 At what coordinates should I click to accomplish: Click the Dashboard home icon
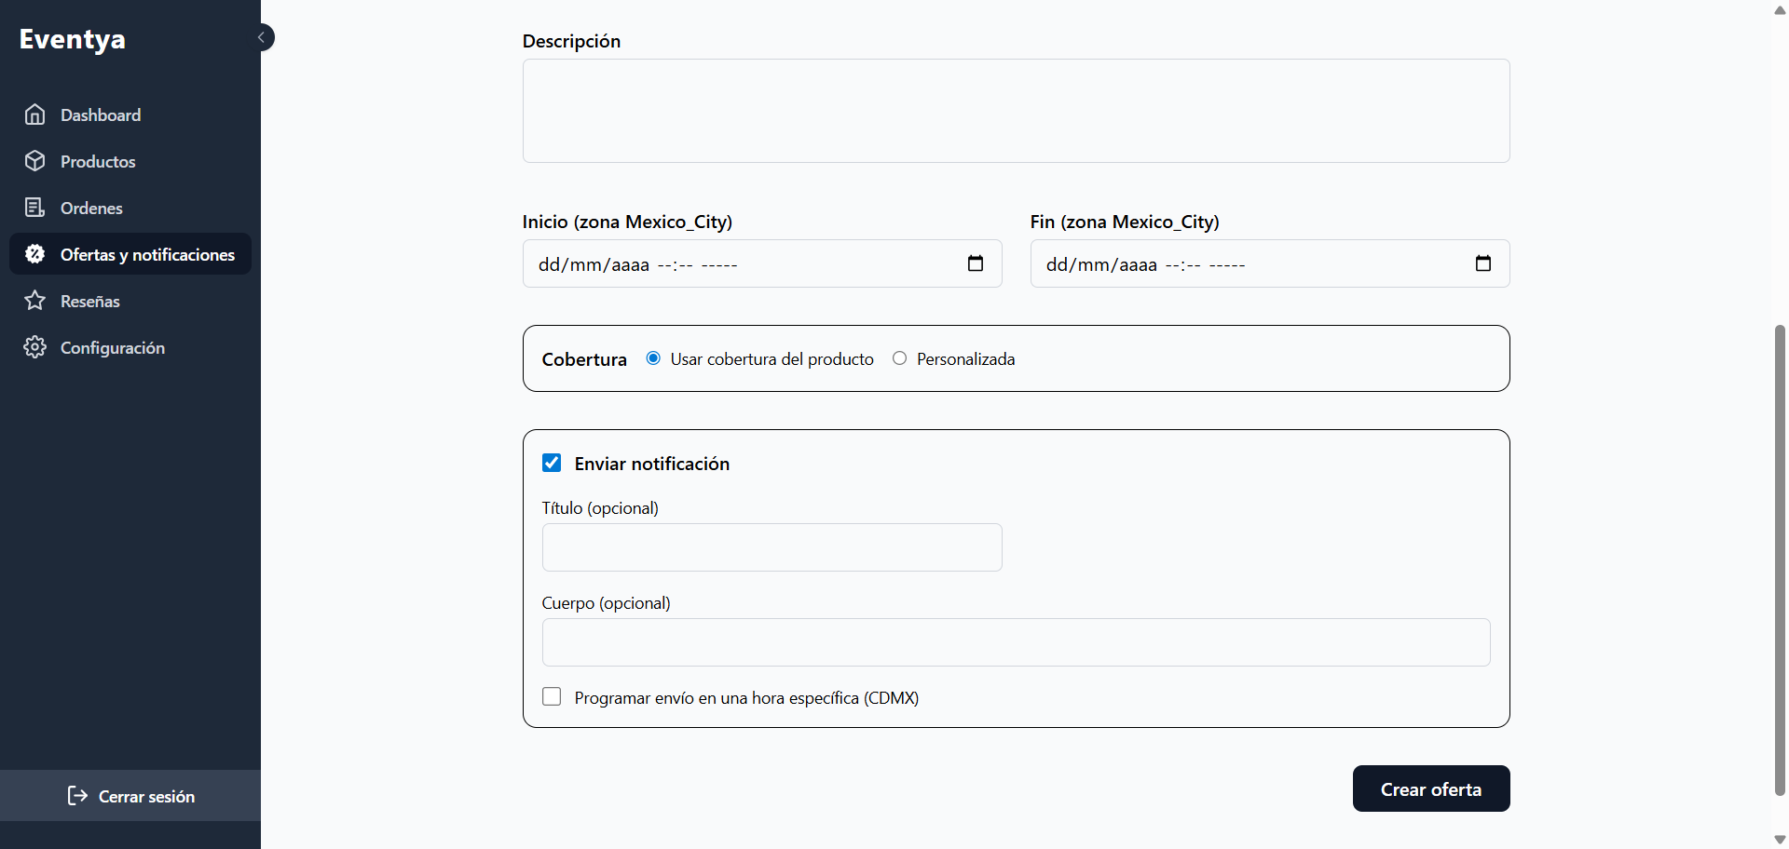(35, 115)
